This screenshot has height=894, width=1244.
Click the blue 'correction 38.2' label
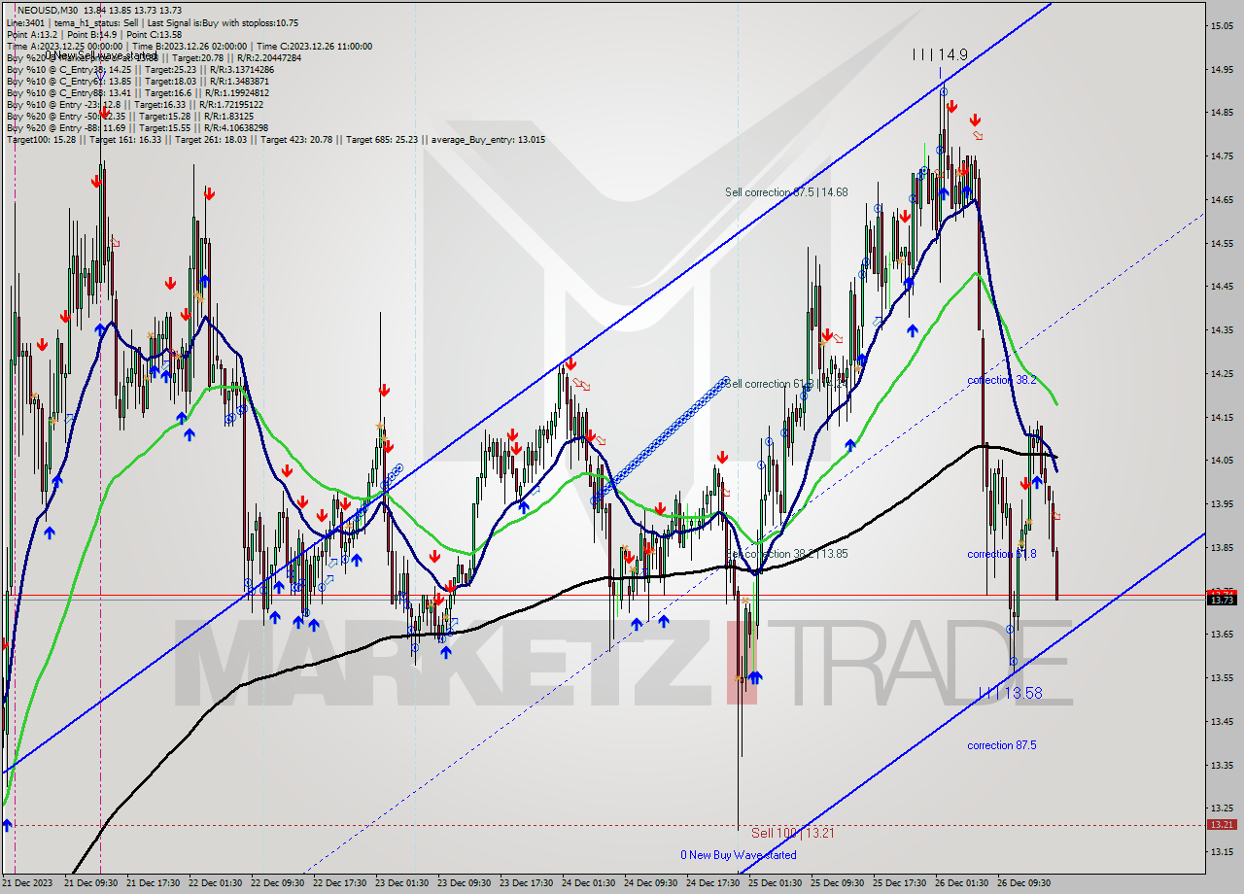click(1002, 380)
